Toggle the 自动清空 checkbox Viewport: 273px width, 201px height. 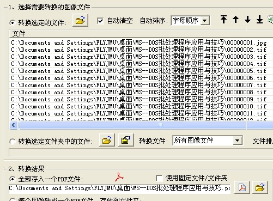pos(100,21)
